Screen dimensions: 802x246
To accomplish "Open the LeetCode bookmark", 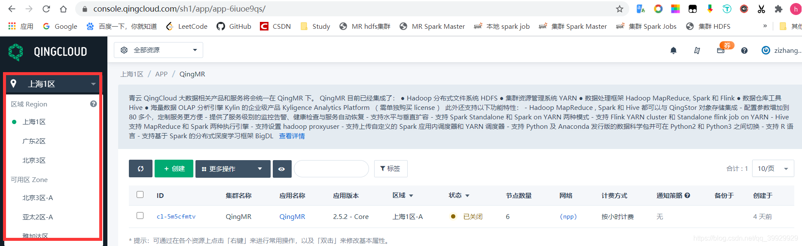I will tap(187, 26).
